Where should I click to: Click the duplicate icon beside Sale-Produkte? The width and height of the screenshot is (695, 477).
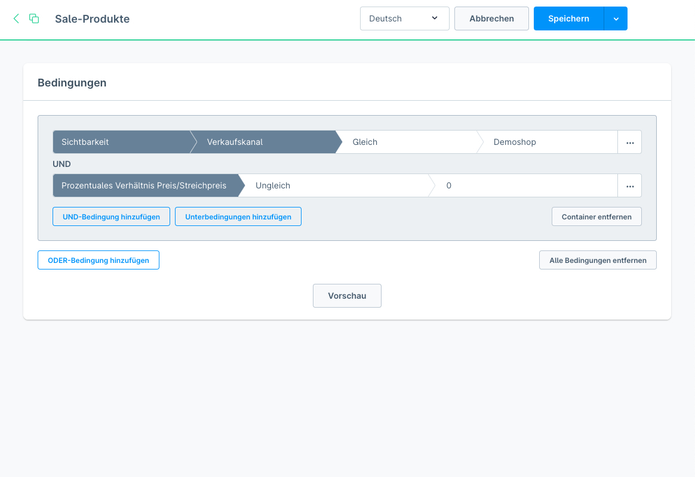pos(34,18)
